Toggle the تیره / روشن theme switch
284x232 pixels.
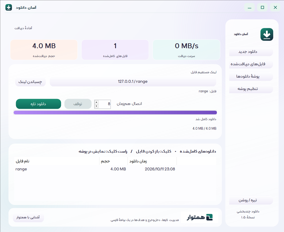point(251,200)
